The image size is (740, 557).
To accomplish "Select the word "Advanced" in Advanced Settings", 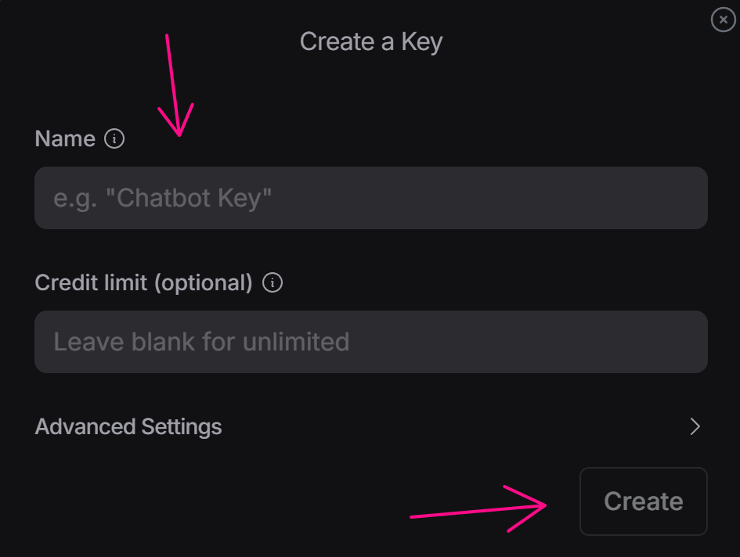I will coord(85,427).
